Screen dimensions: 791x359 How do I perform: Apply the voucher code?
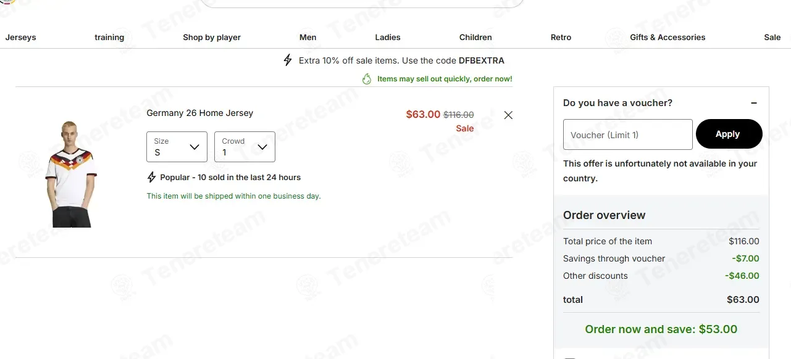click(729, 134)
